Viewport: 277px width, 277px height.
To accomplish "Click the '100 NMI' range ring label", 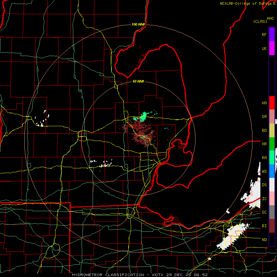I will tap(138, 24).
